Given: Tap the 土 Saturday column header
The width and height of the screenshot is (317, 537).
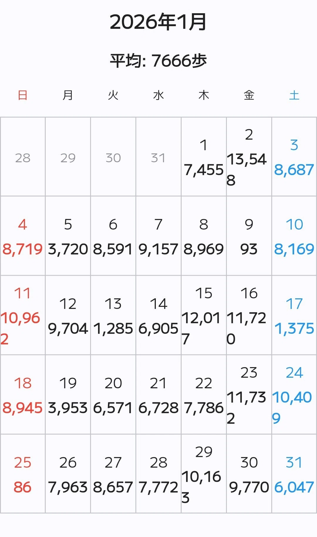Looking at the screenshot, I should coord(294,95).
